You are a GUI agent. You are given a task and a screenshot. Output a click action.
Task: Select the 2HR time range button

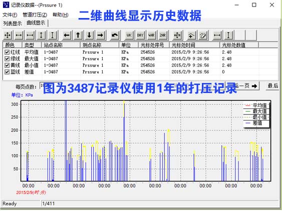(x=162, y=35)
